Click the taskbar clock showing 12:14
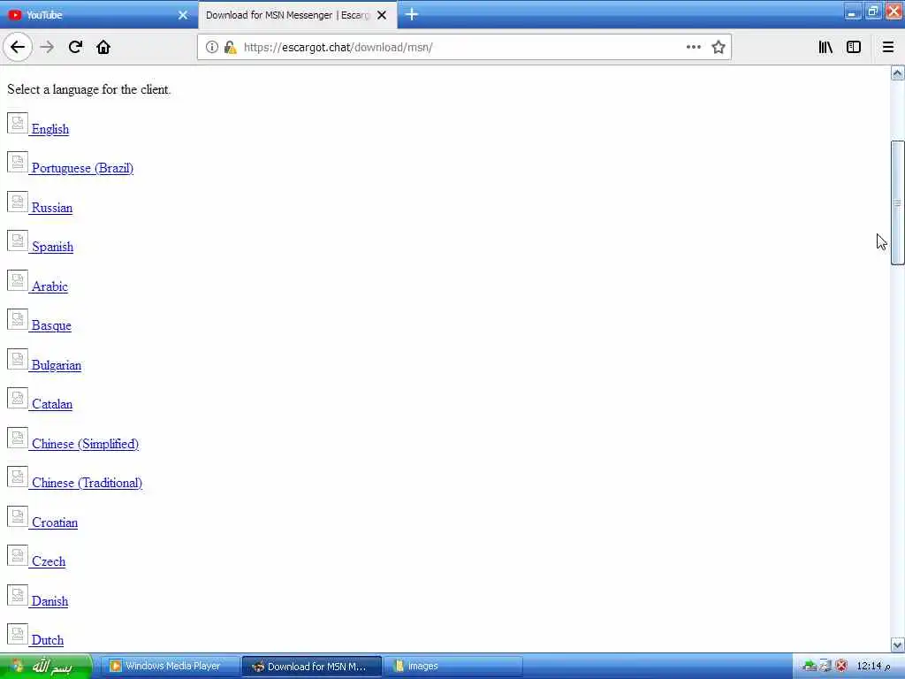 click(873, 667)
